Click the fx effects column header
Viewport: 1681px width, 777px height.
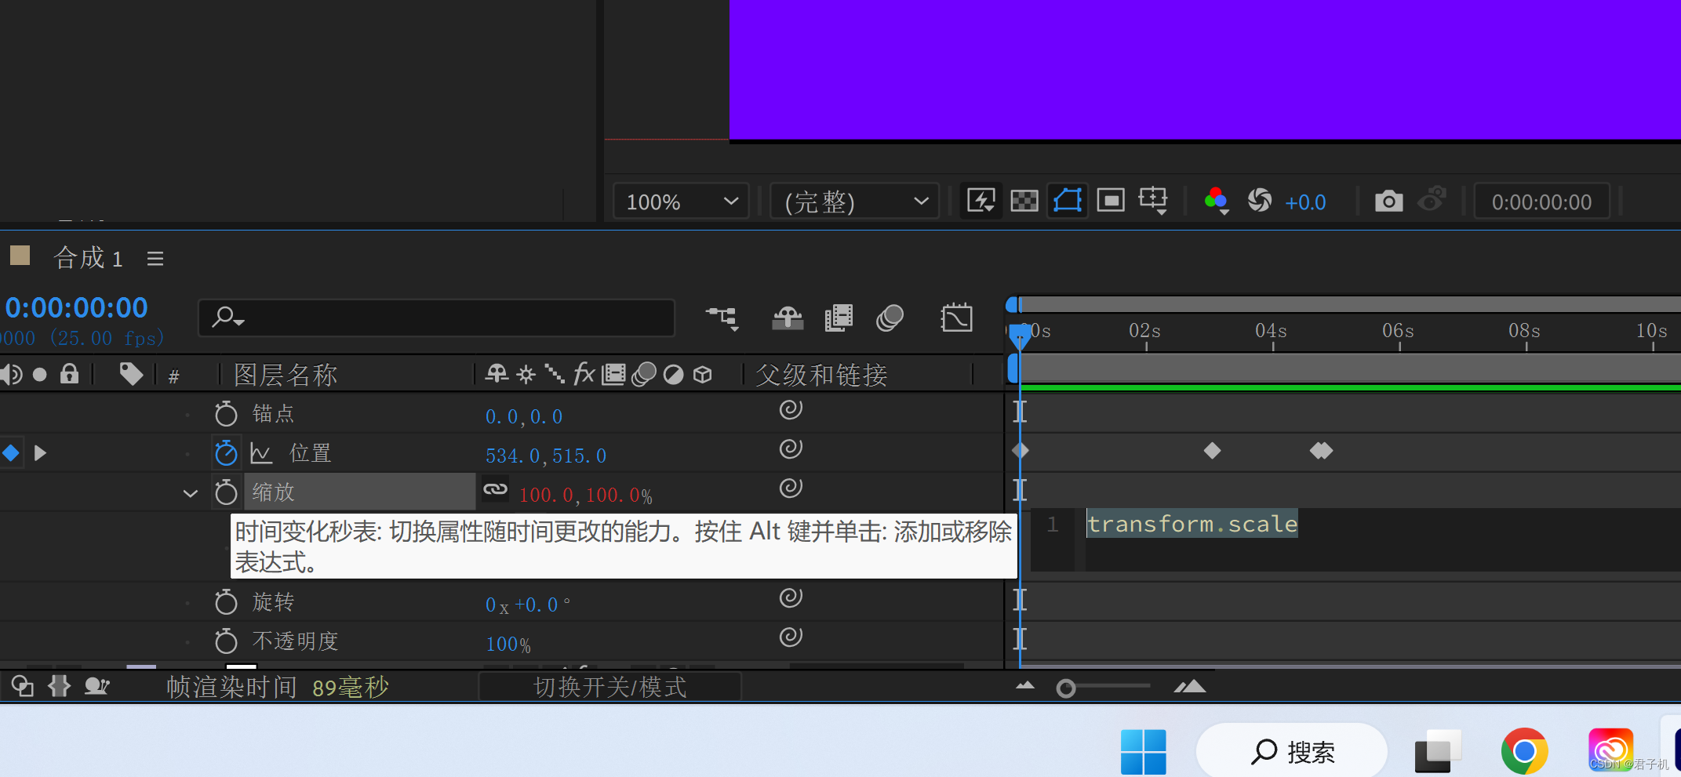pos(584,374)
